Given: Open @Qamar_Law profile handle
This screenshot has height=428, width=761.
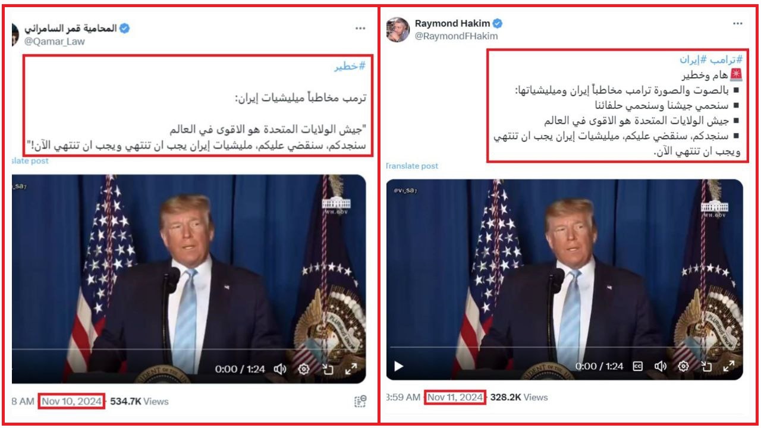Looking at the screenshot, I should (54, 42).
